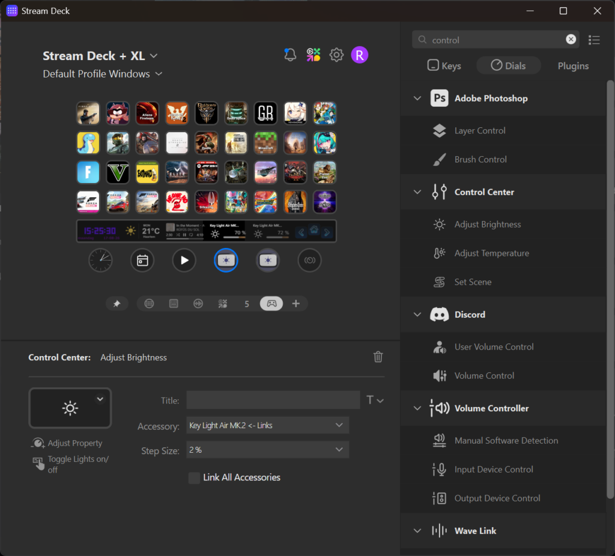Select the last dial with concentric rings icon

click(x=309, y=261)
